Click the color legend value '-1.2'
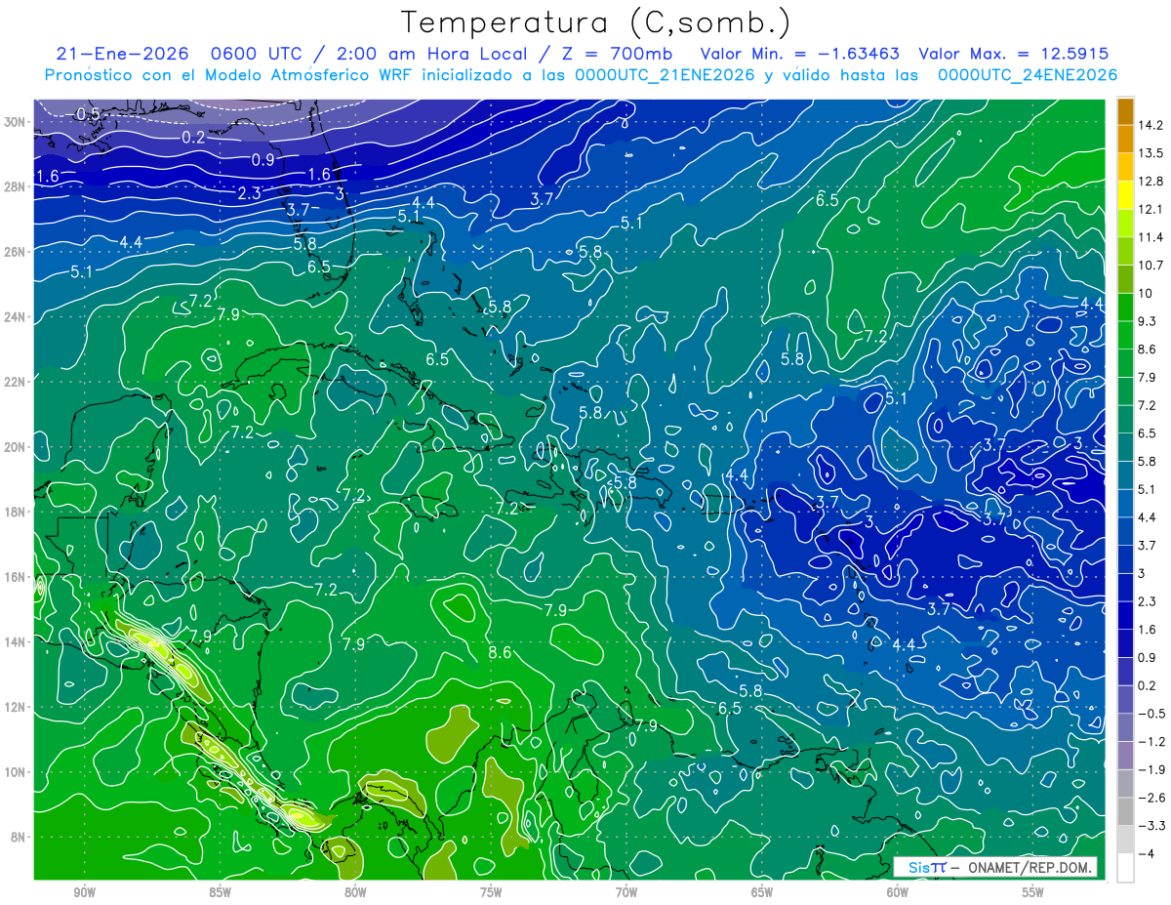Screen dimensions: 1171x905 click(x=1151, y=742)
